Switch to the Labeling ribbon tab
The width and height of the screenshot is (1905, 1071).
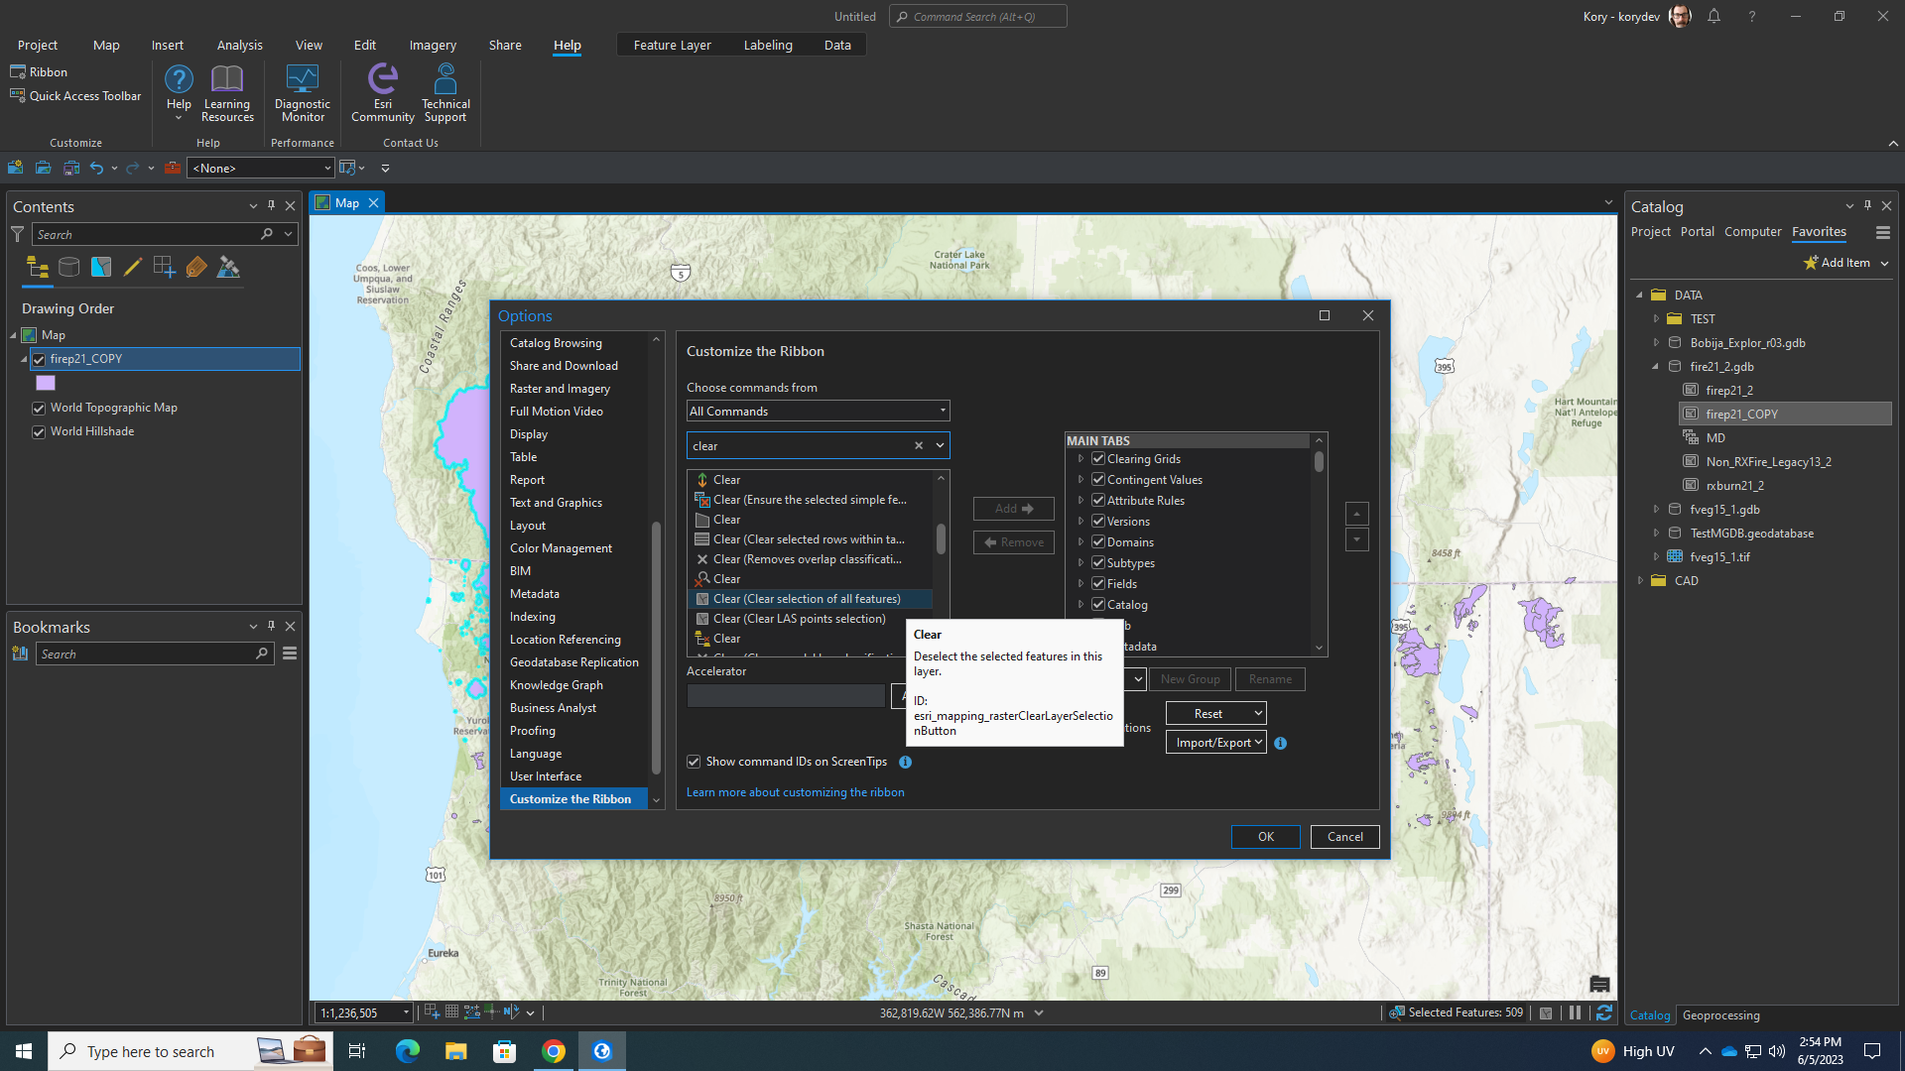[x=768, y=45]
